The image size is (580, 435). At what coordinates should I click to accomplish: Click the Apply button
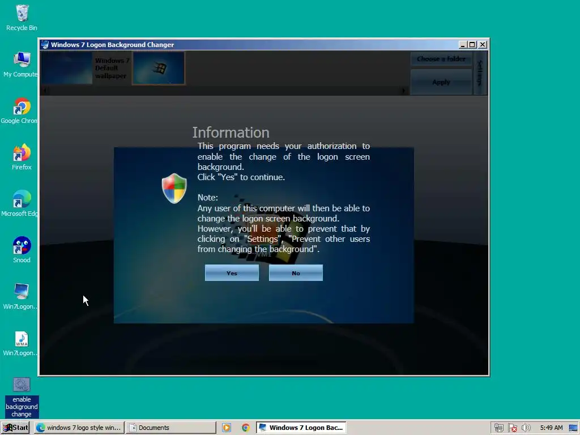pyautogui.click(x=441, y=82)
